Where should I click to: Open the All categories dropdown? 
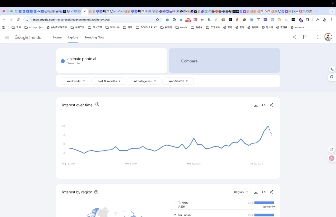click(144, 81)
